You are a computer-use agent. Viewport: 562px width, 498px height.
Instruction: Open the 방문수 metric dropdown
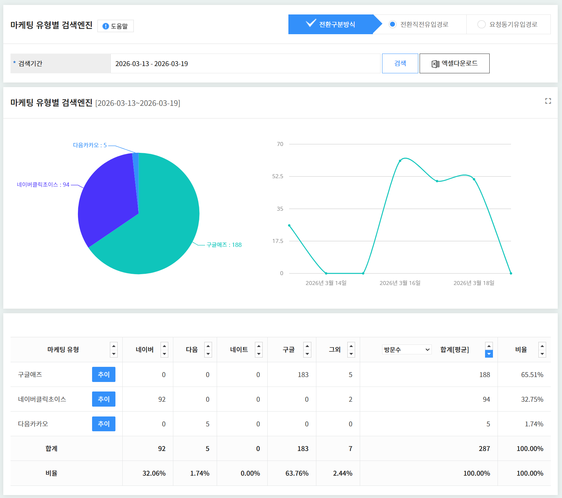(407, 350)
